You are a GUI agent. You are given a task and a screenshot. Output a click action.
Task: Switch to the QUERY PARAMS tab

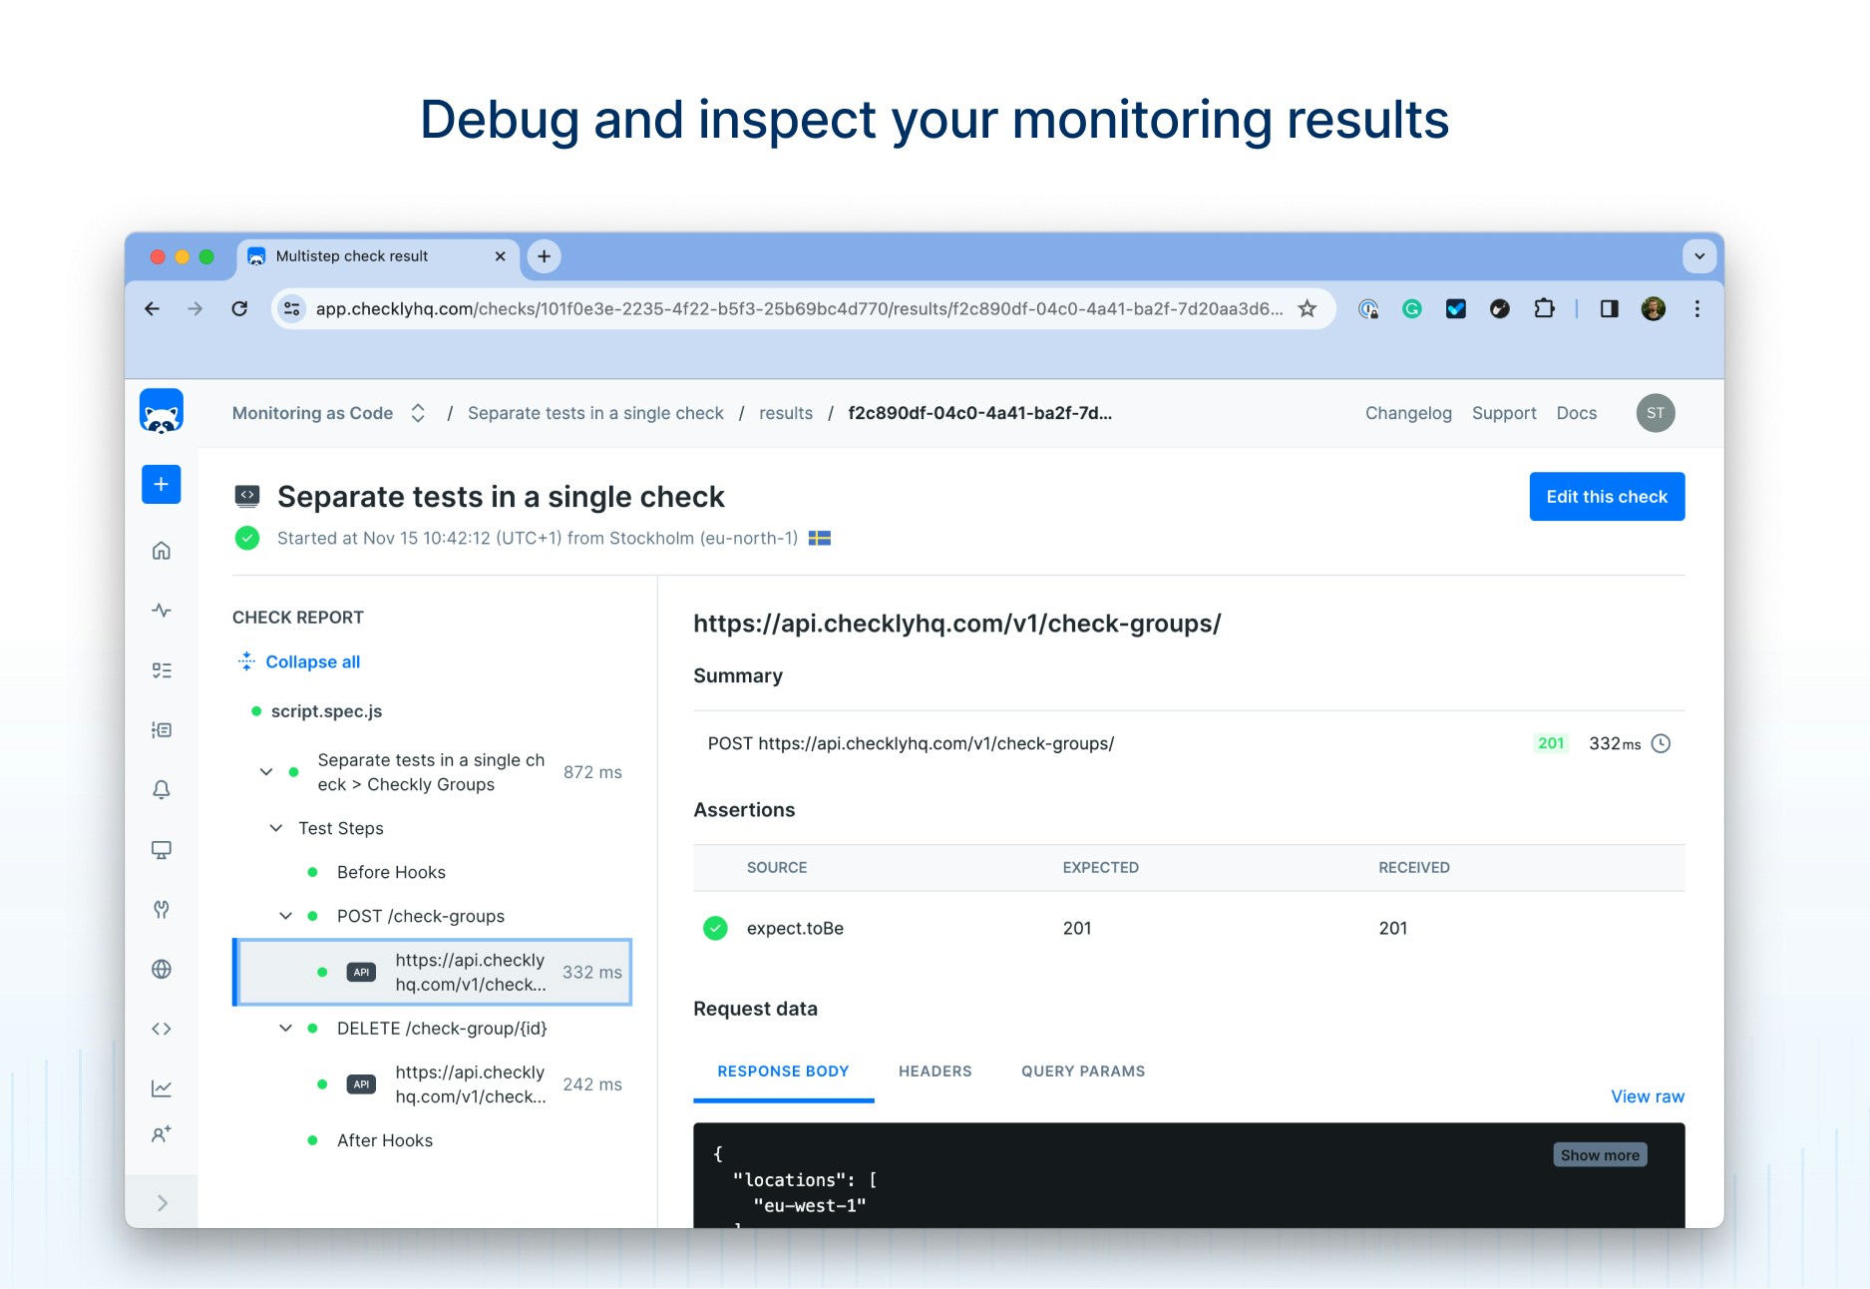(x=1083, y=1072)
